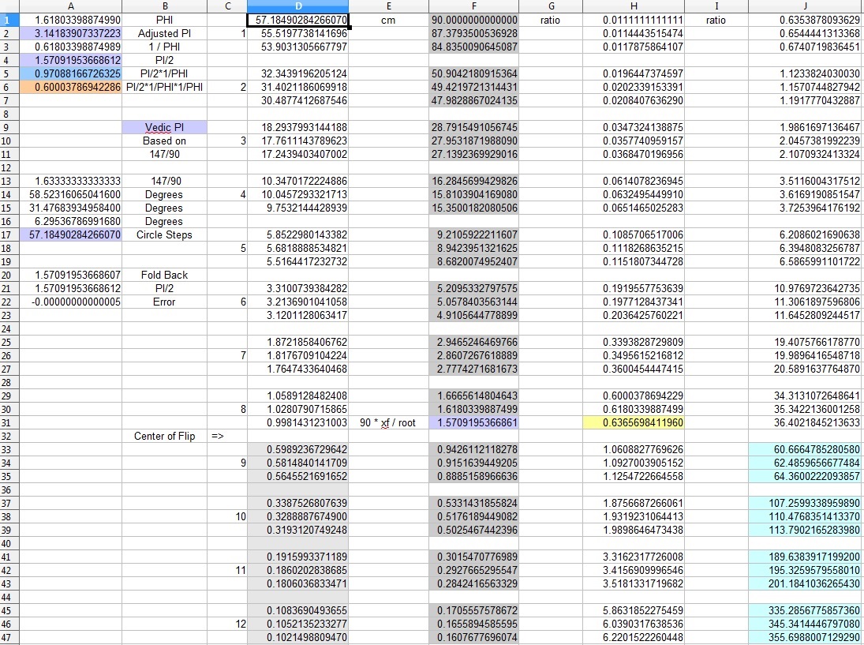Screen dimensions: 864x645
Task: Select the Adjusted PI label cell
Action: (x=164, y=32)
